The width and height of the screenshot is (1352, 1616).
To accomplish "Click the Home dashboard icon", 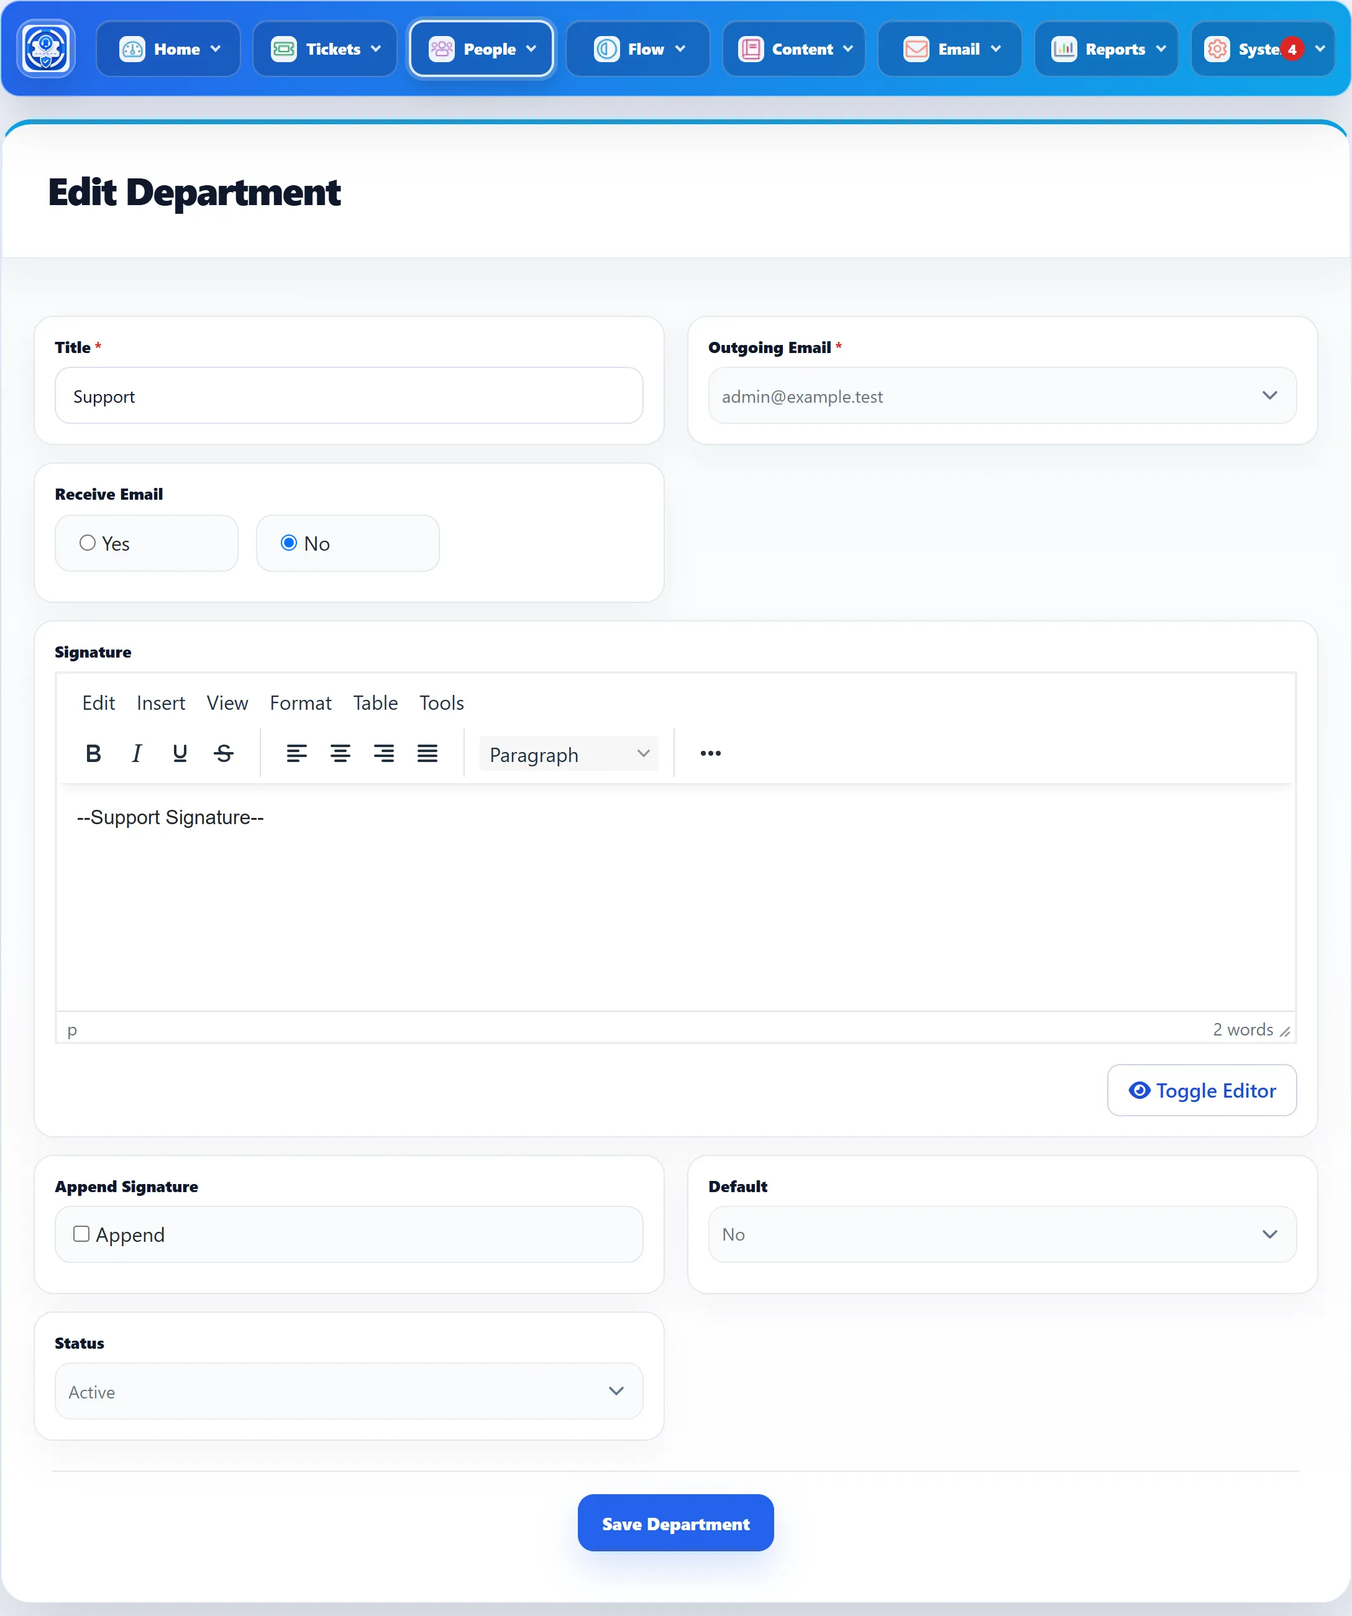I will click(x=132, y=49).
